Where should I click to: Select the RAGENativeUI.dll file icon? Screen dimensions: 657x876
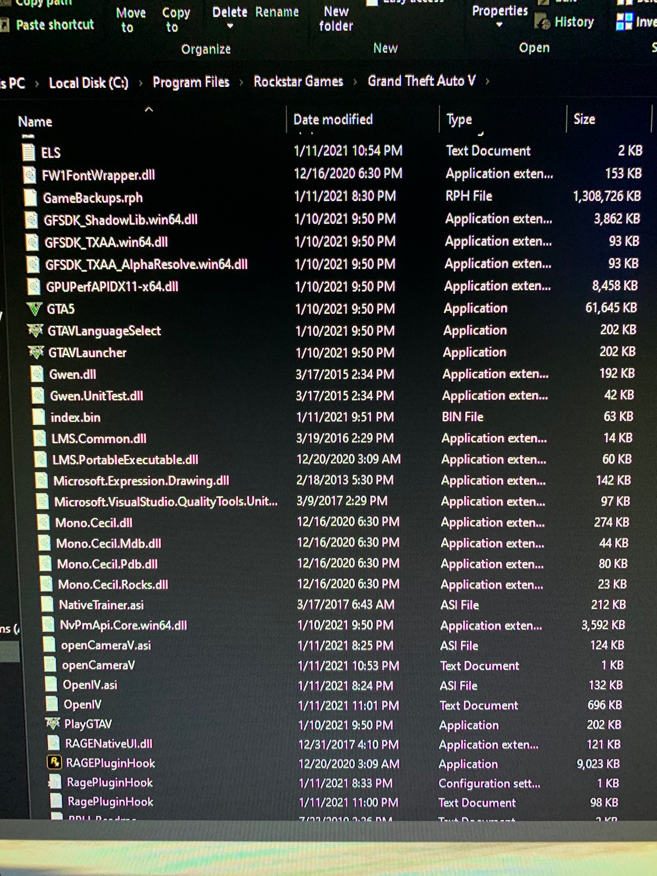click(x=53, y=743)
